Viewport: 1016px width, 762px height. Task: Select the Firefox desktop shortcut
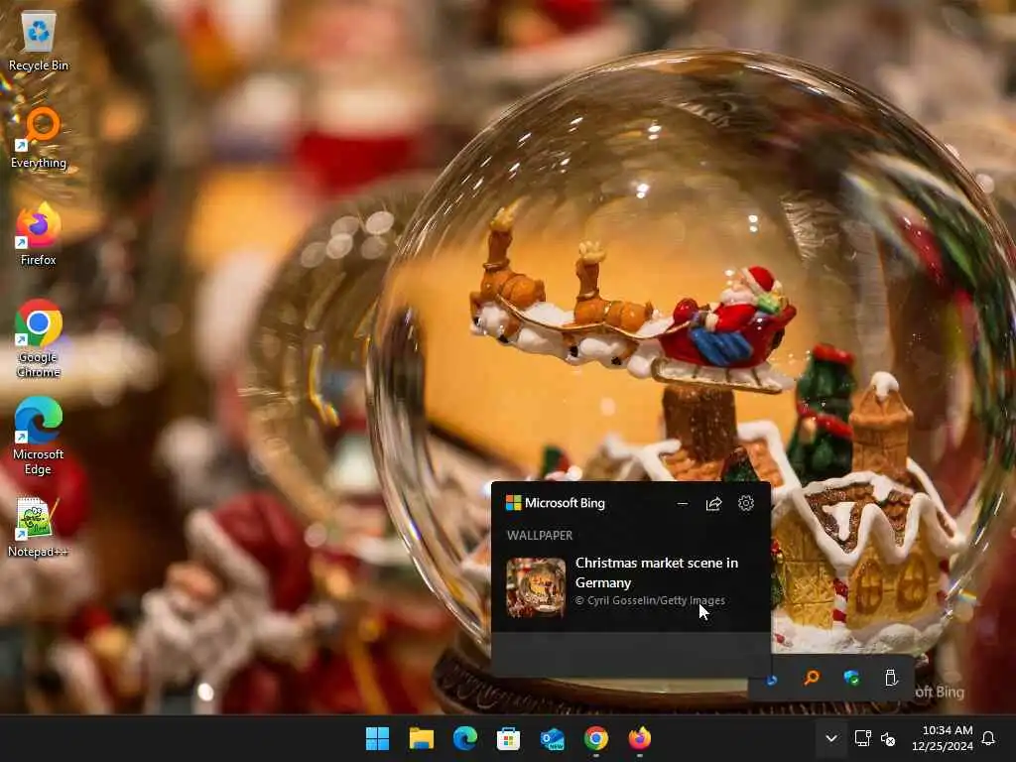(39, 234)
